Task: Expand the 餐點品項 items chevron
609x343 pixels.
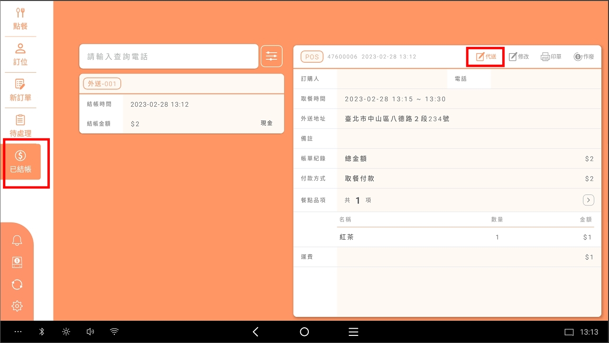Action: pos(588,200)
